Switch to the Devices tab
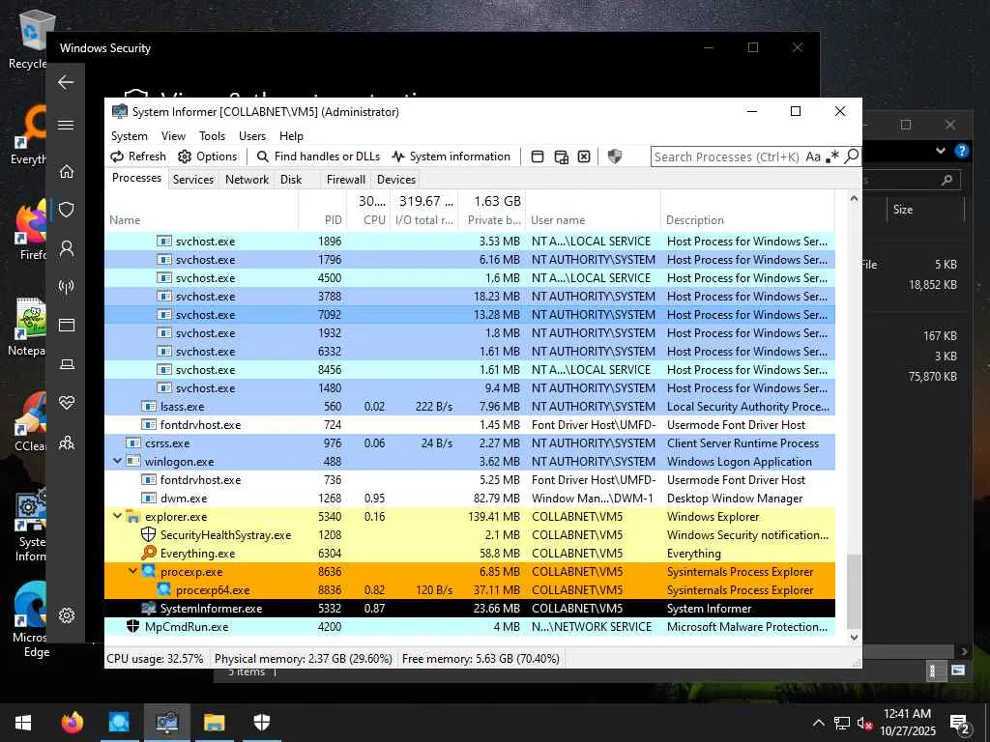 [x=396, y=179]
